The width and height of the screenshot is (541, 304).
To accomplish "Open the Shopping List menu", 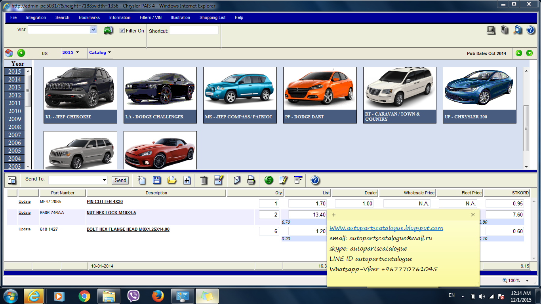I will point(213,17).
